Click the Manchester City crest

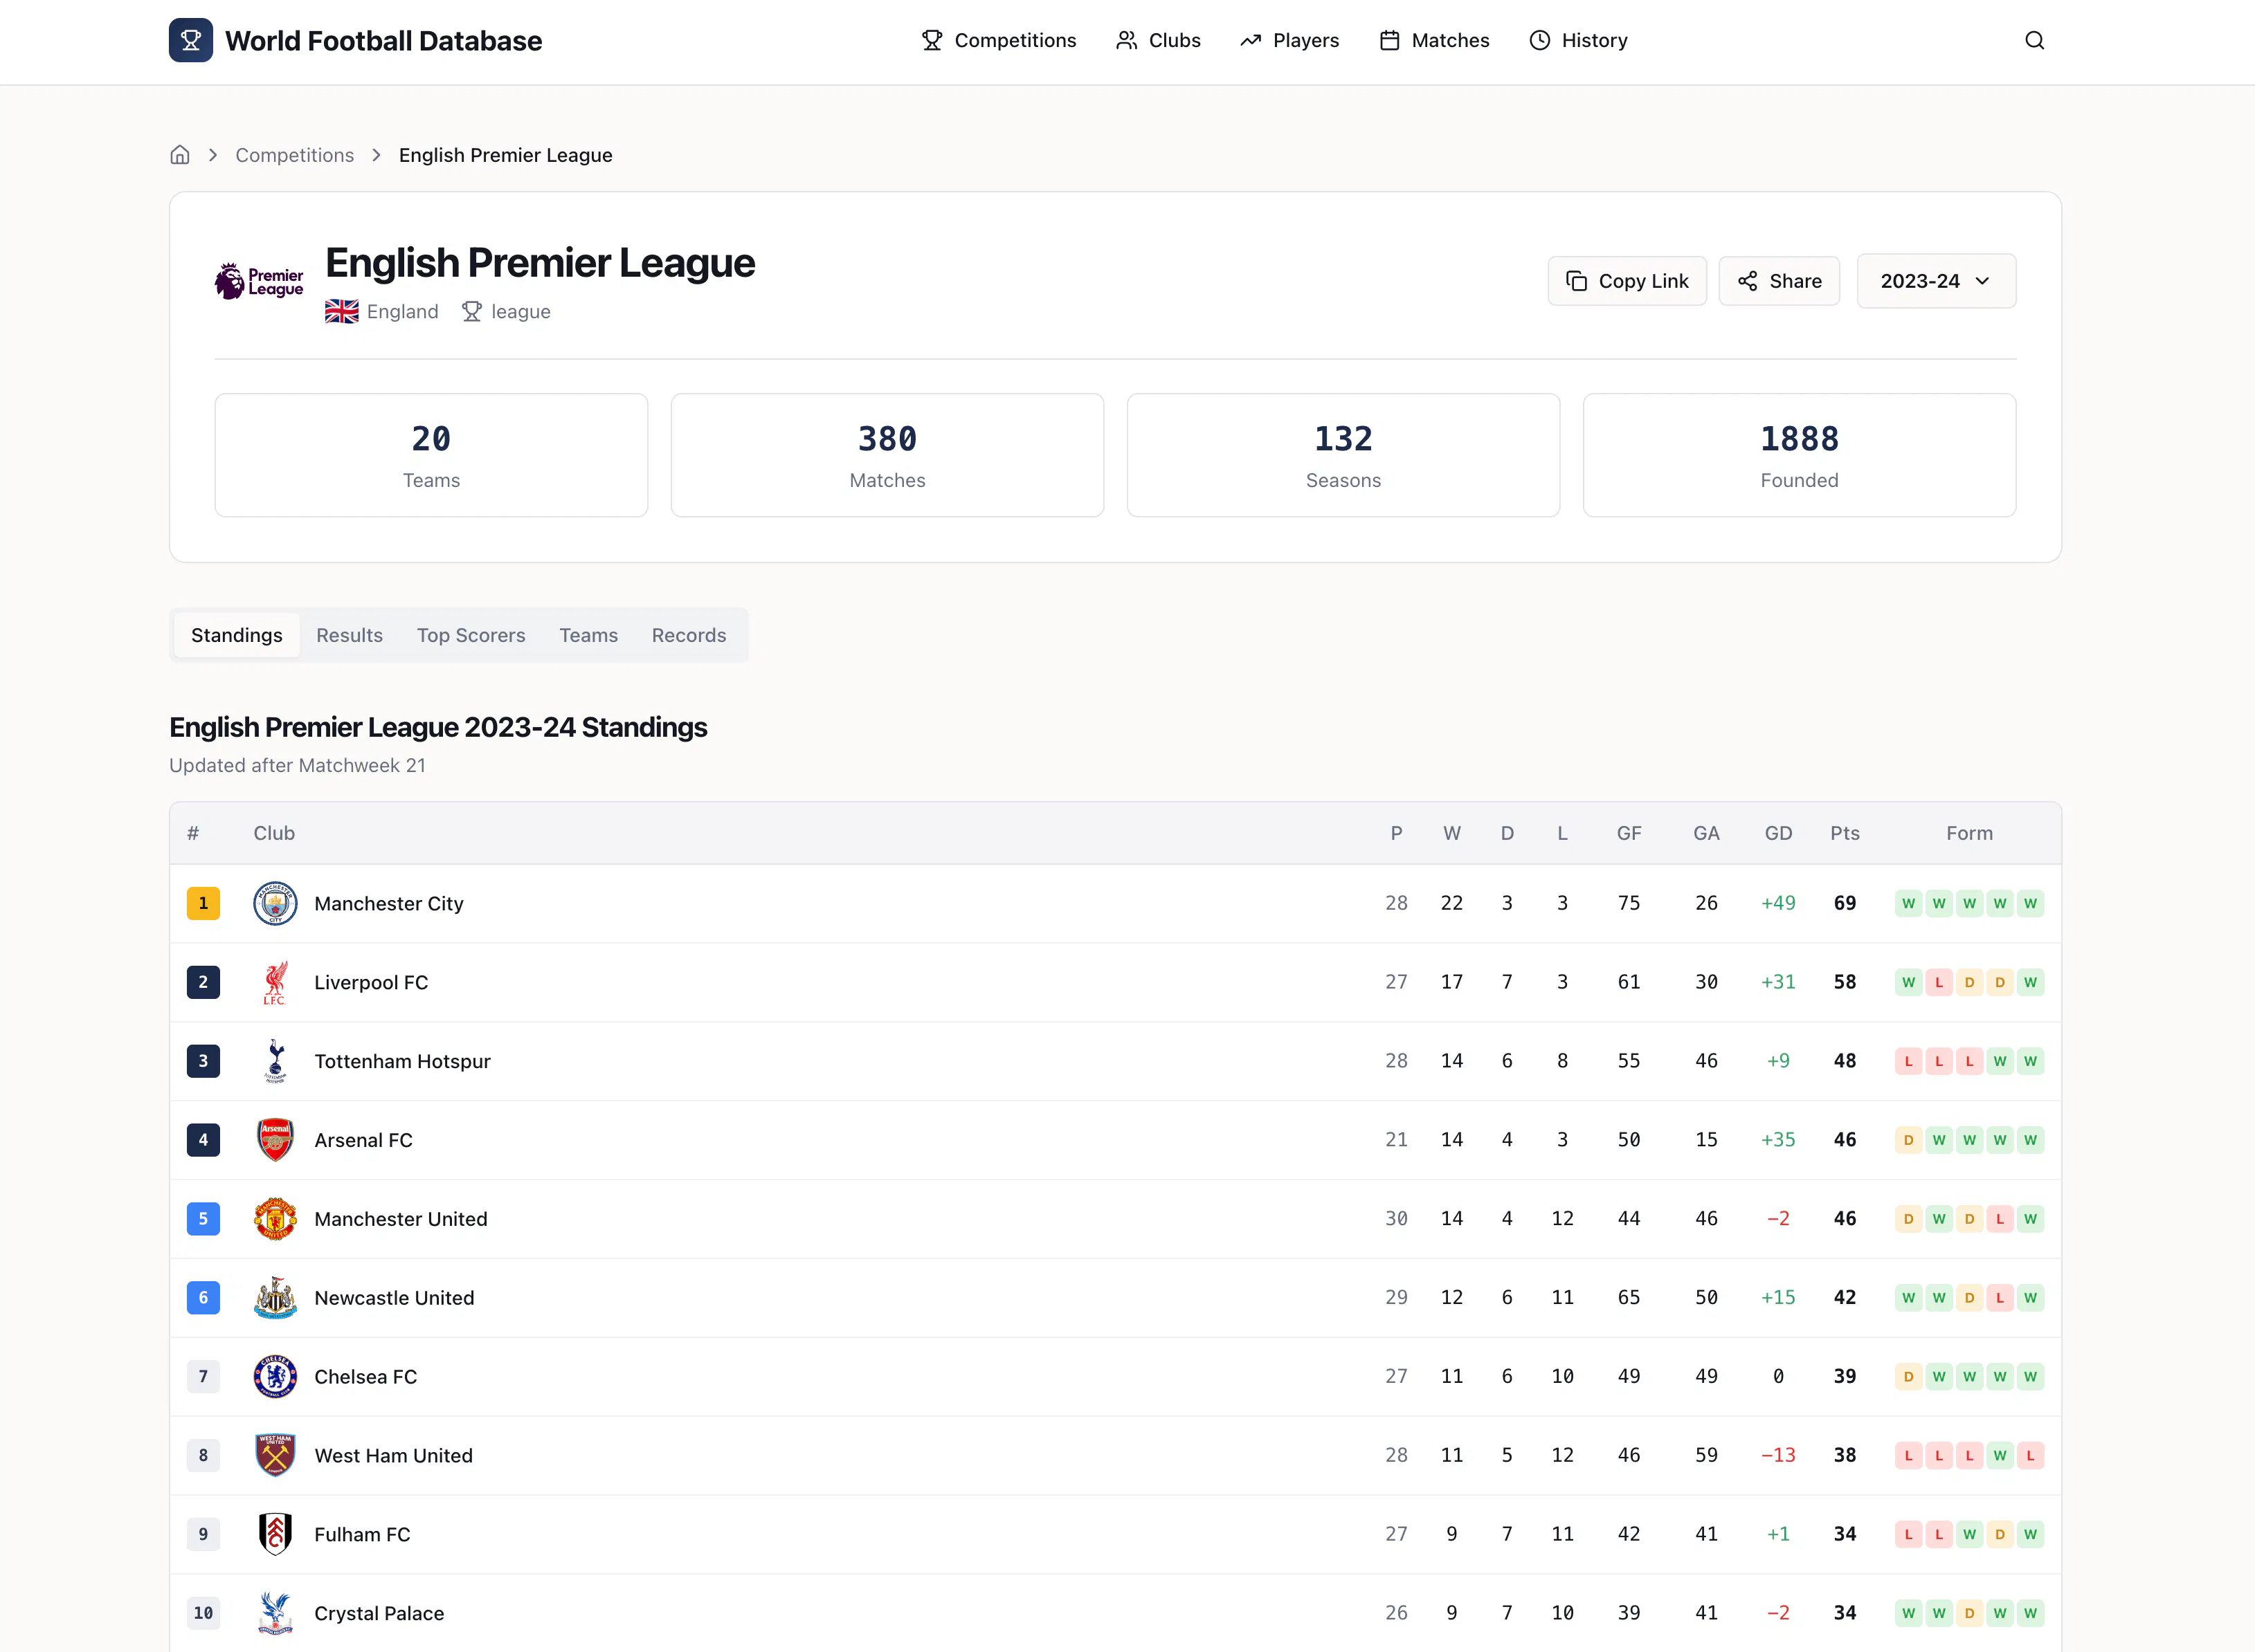click(x=275, y=903)
